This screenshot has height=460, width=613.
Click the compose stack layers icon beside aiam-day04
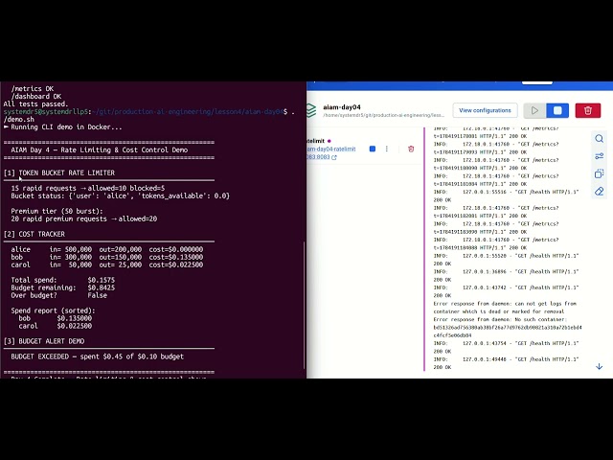point(311,111)
